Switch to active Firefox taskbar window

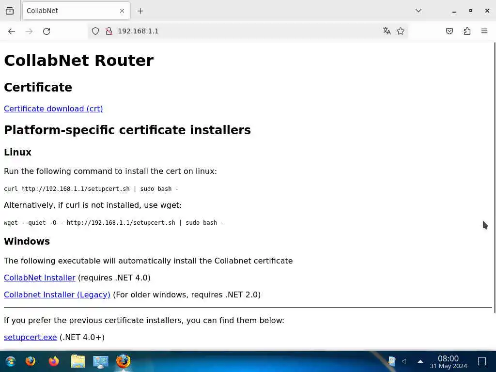(123, 361)
